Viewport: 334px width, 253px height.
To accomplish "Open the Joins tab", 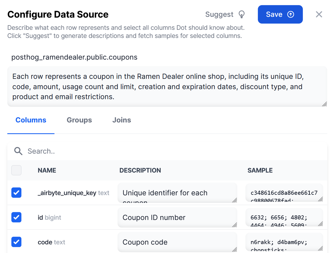I will pos(121,120).
